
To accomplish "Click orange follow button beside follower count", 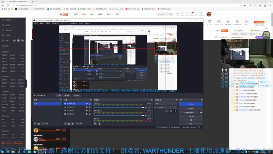I will [225, 31].
